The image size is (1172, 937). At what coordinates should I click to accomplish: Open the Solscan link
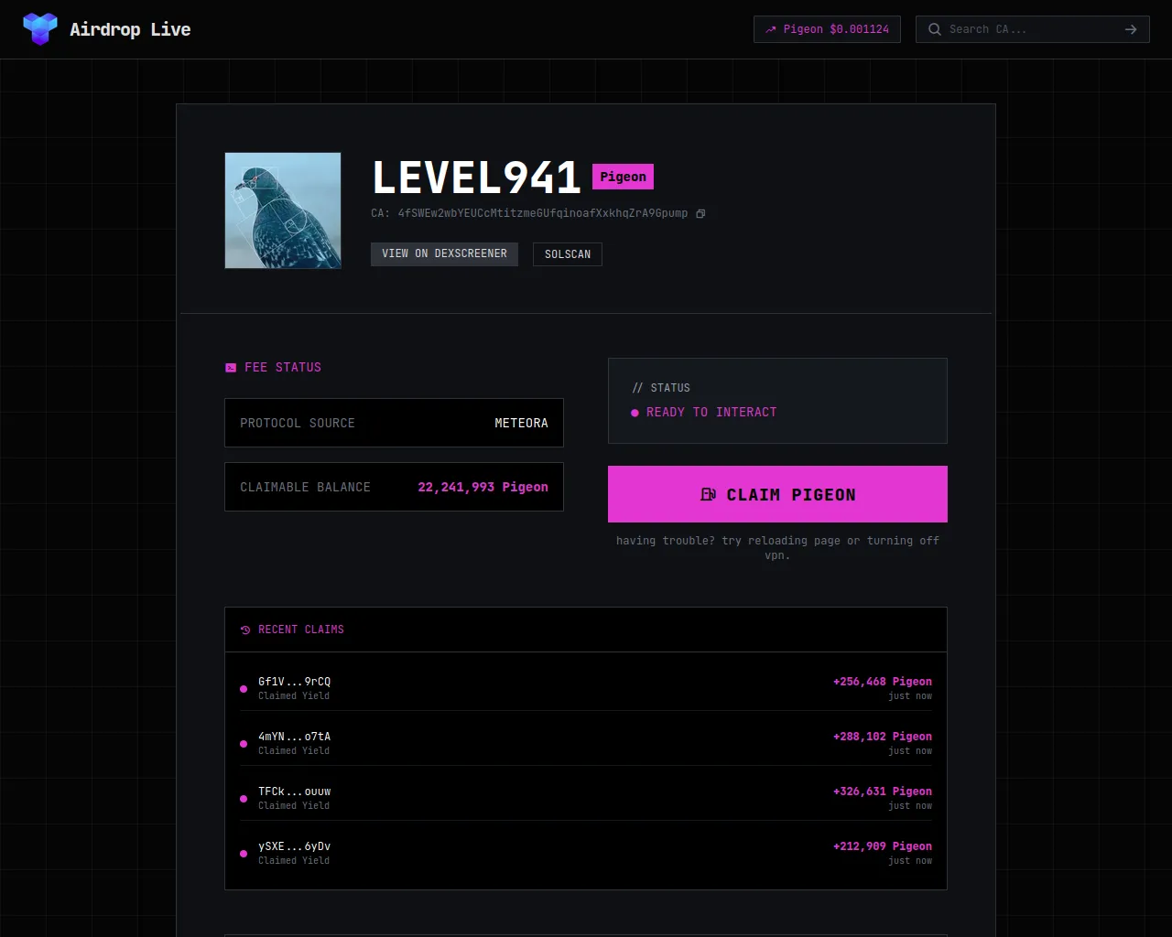(568, 254)
